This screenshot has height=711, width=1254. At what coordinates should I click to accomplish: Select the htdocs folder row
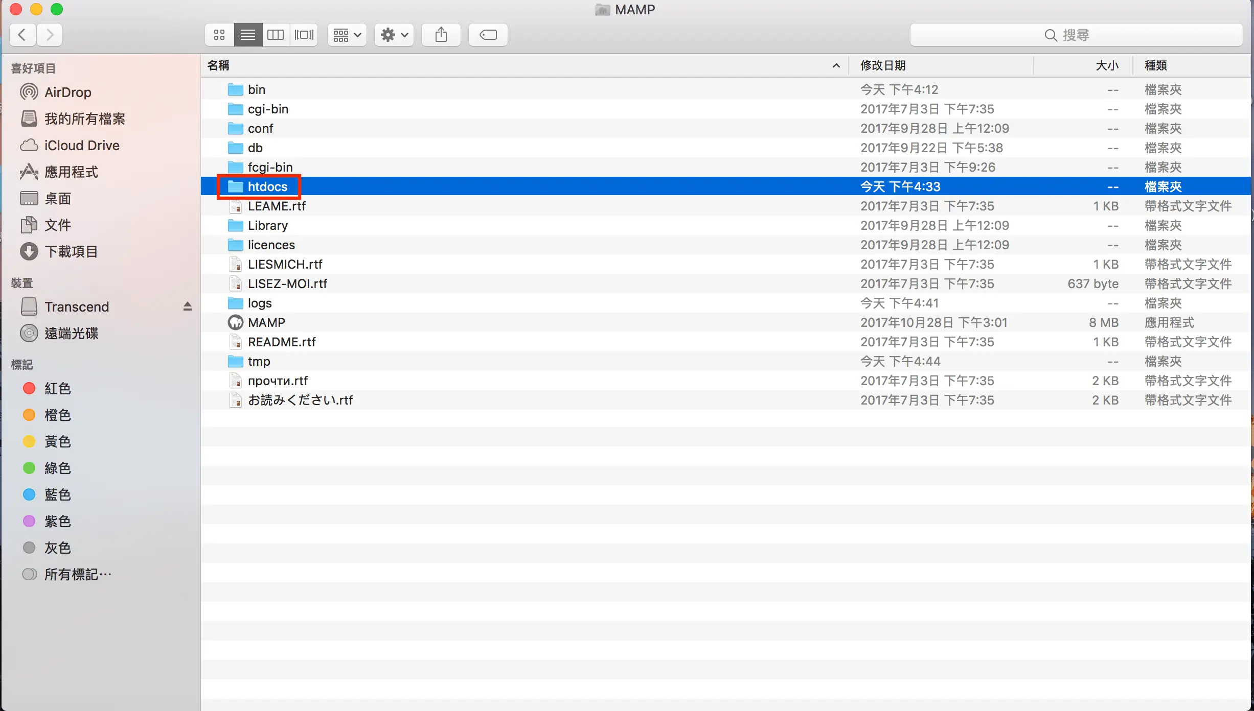pyautogui.click(x=726, y=186)
